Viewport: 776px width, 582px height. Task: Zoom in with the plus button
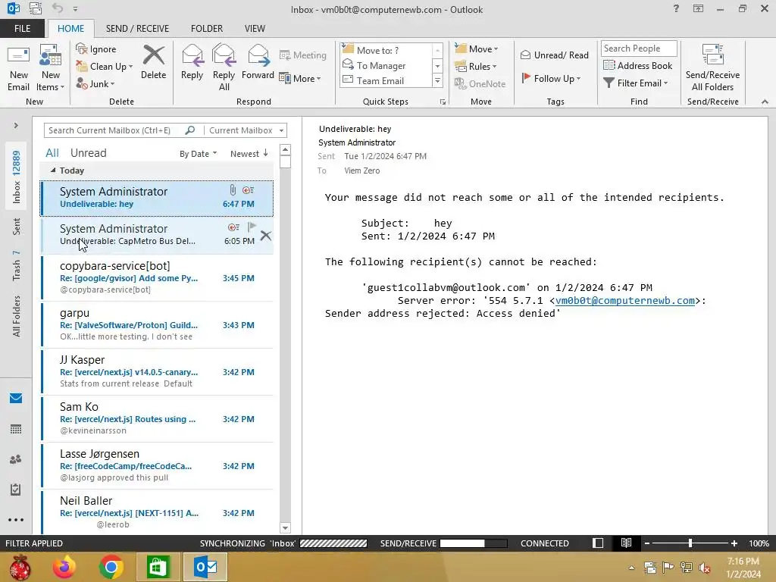[x=734, y=543]
